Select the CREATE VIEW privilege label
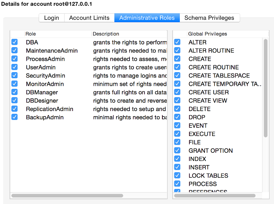This screenshot has width=274, height=204. [x=208, y=101]
